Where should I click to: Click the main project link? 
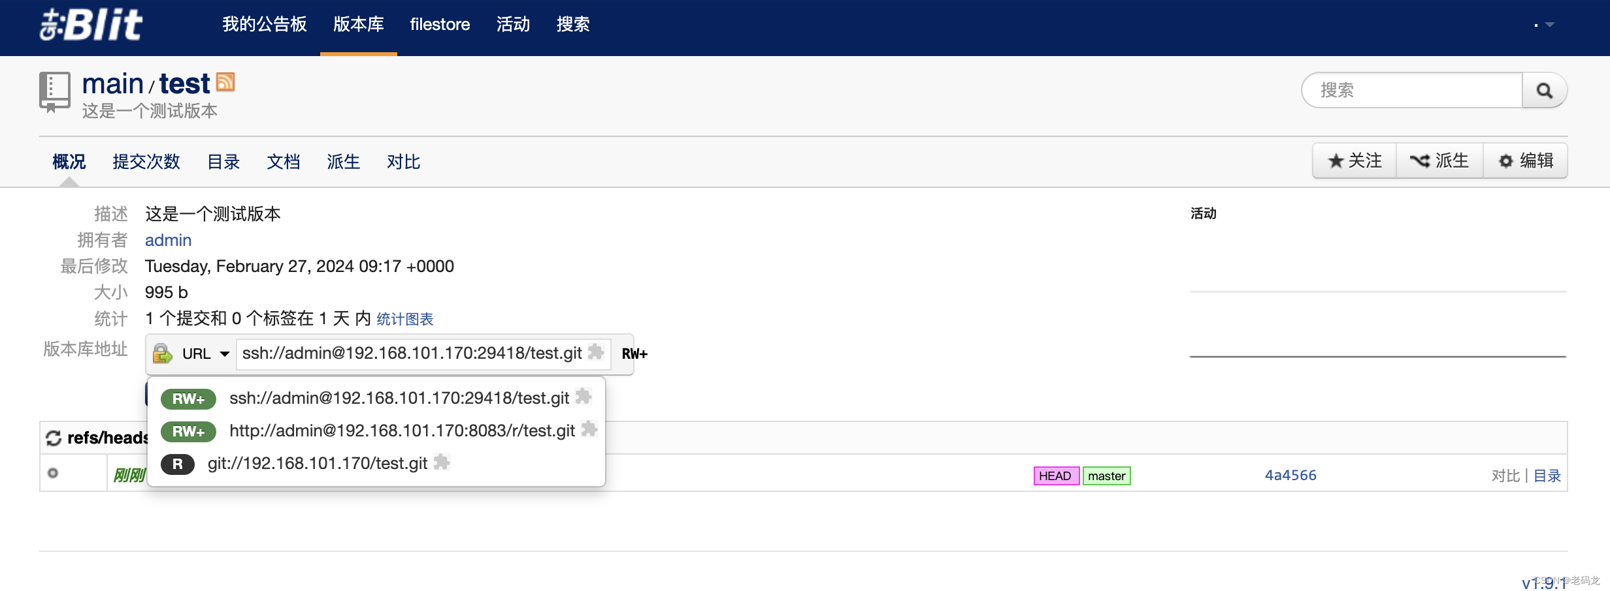point(112,84)
